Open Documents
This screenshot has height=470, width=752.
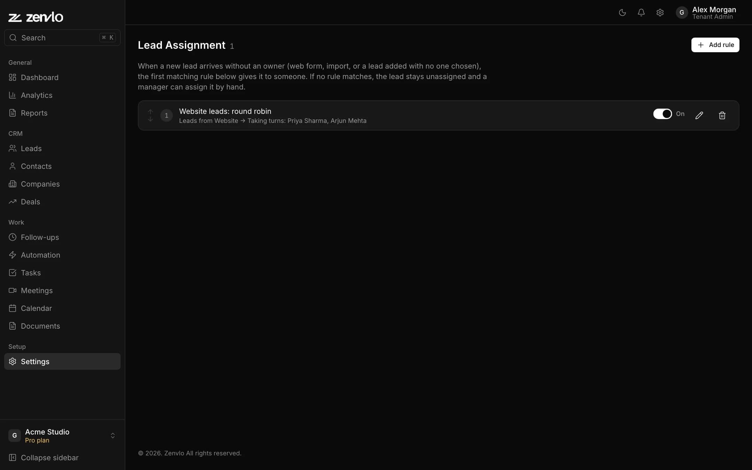click(62, 326)
